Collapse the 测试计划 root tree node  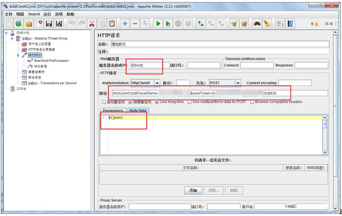pos(6,33)
